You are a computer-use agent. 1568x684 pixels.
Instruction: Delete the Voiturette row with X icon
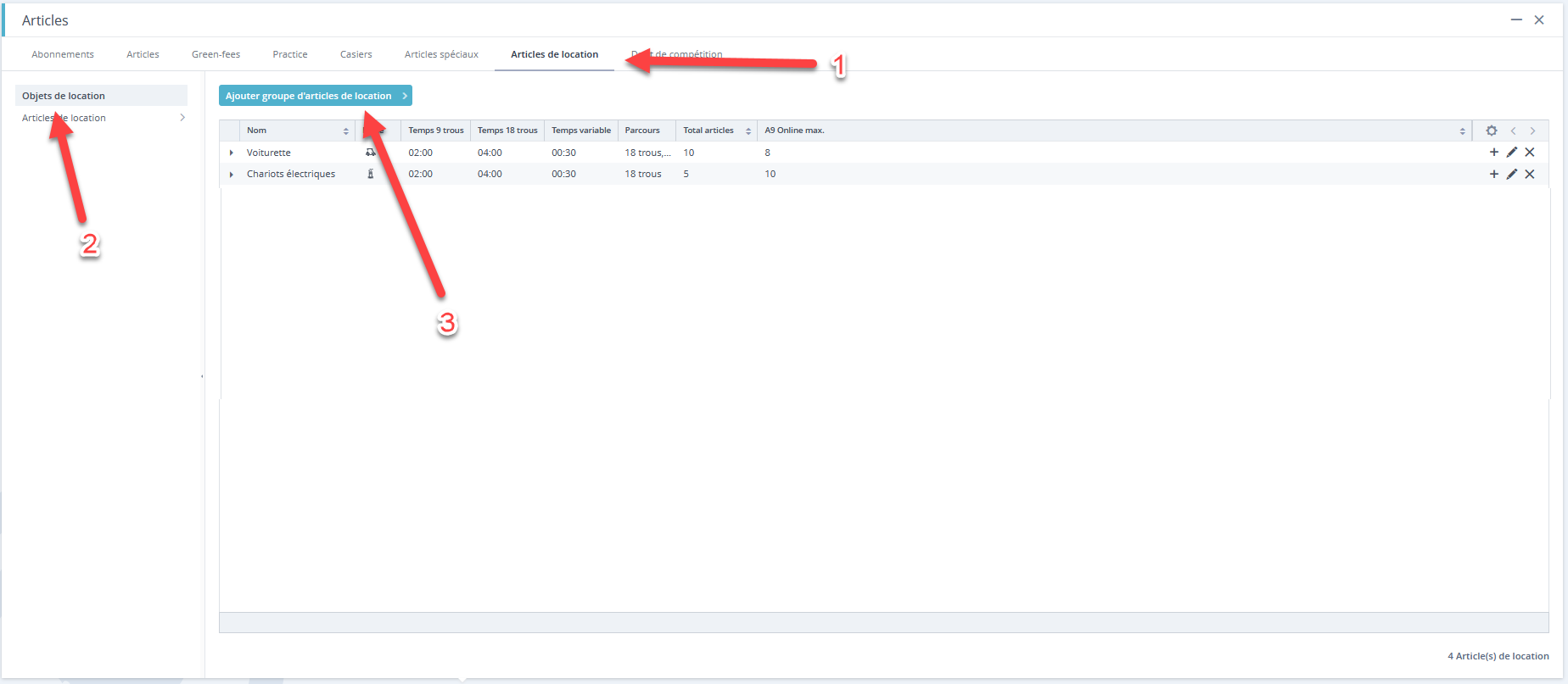(x=1530, y=153)
